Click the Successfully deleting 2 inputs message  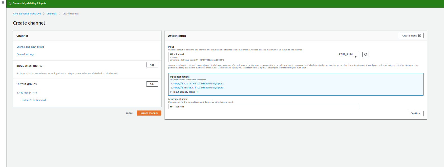[x=30, y=3]
